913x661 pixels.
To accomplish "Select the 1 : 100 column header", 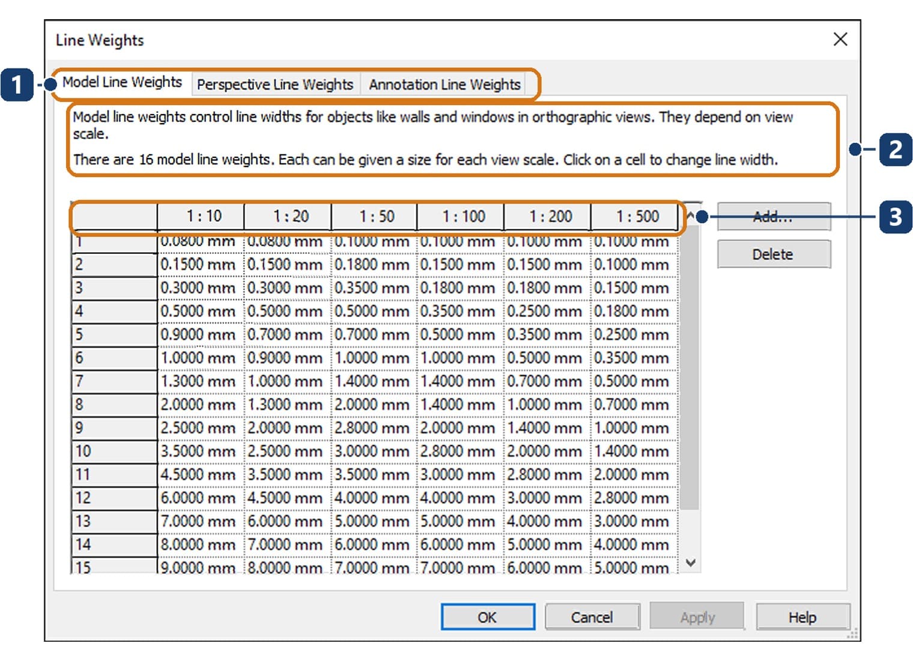I will (x=461, y=216).
